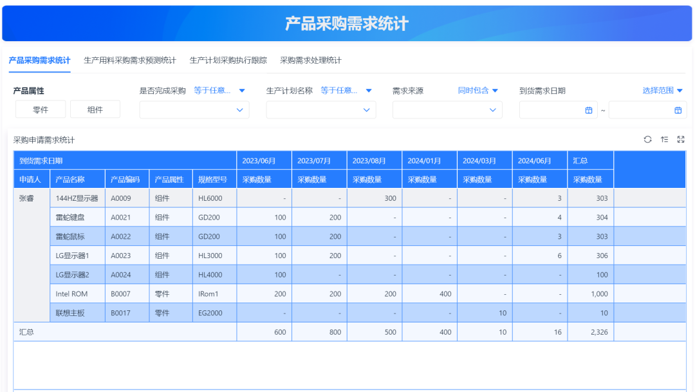
Task: Select the 产品采购需求统计 tab
Action: (x=39, y=61)
